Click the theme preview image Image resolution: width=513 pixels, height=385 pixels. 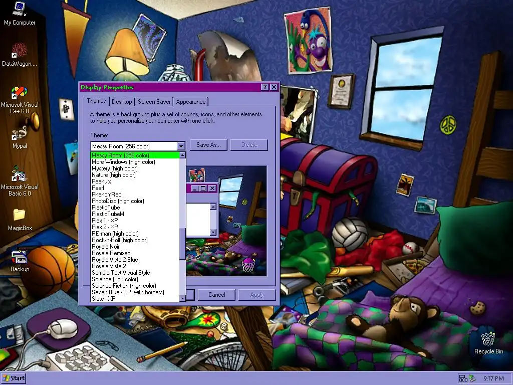(x=226, y=221)
